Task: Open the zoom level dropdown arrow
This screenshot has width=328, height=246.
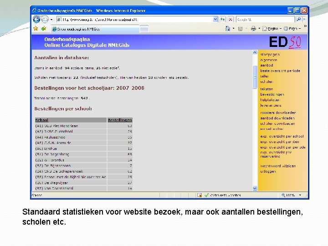Action: coord(300,195)
